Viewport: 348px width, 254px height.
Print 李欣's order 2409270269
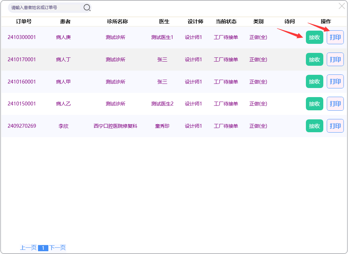tap(335, 126)
